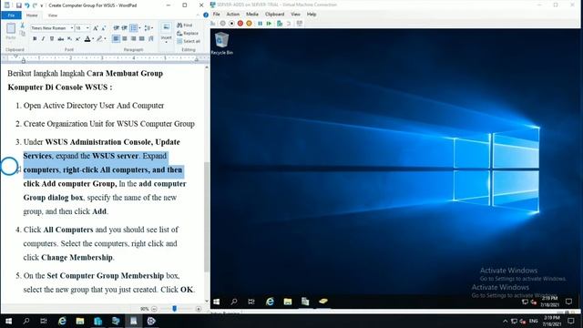Image resolution: width=583 pixels, height=328 pixels.
Task: Toggle strikethrough formatting
Action: pos(61,38)
